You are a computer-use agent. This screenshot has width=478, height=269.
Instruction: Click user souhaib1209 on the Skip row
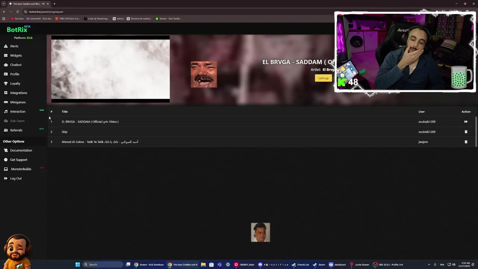tap(427, 132)
